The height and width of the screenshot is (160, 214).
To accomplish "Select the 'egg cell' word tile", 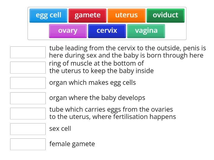I will 48,15.
